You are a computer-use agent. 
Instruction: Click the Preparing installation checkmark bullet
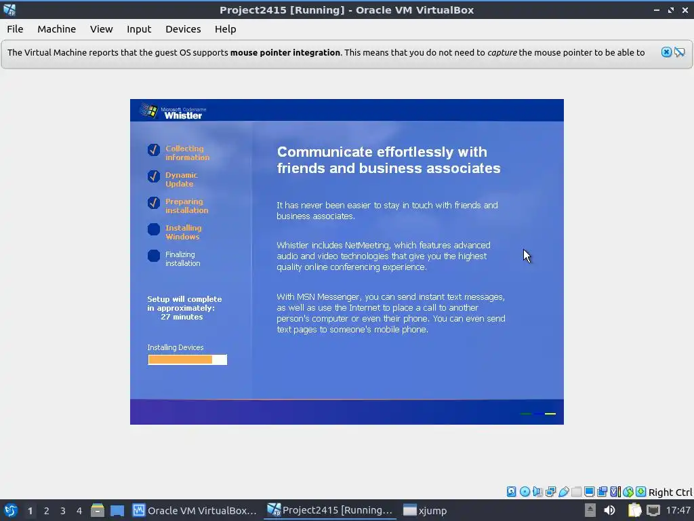click(x=154, y=203)
